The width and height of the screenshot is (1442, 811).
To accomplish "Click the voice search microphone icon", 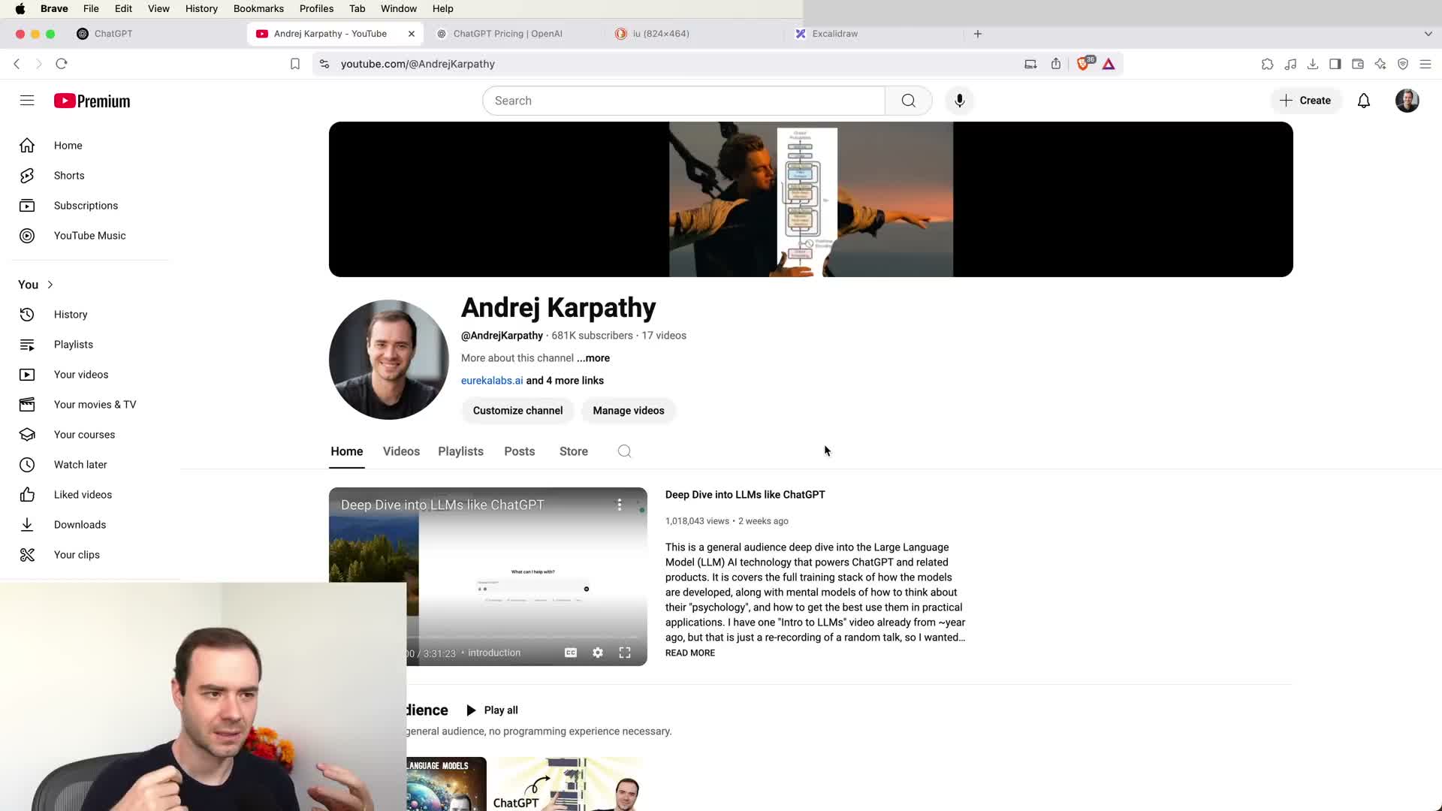I will [x=959, y=101].
